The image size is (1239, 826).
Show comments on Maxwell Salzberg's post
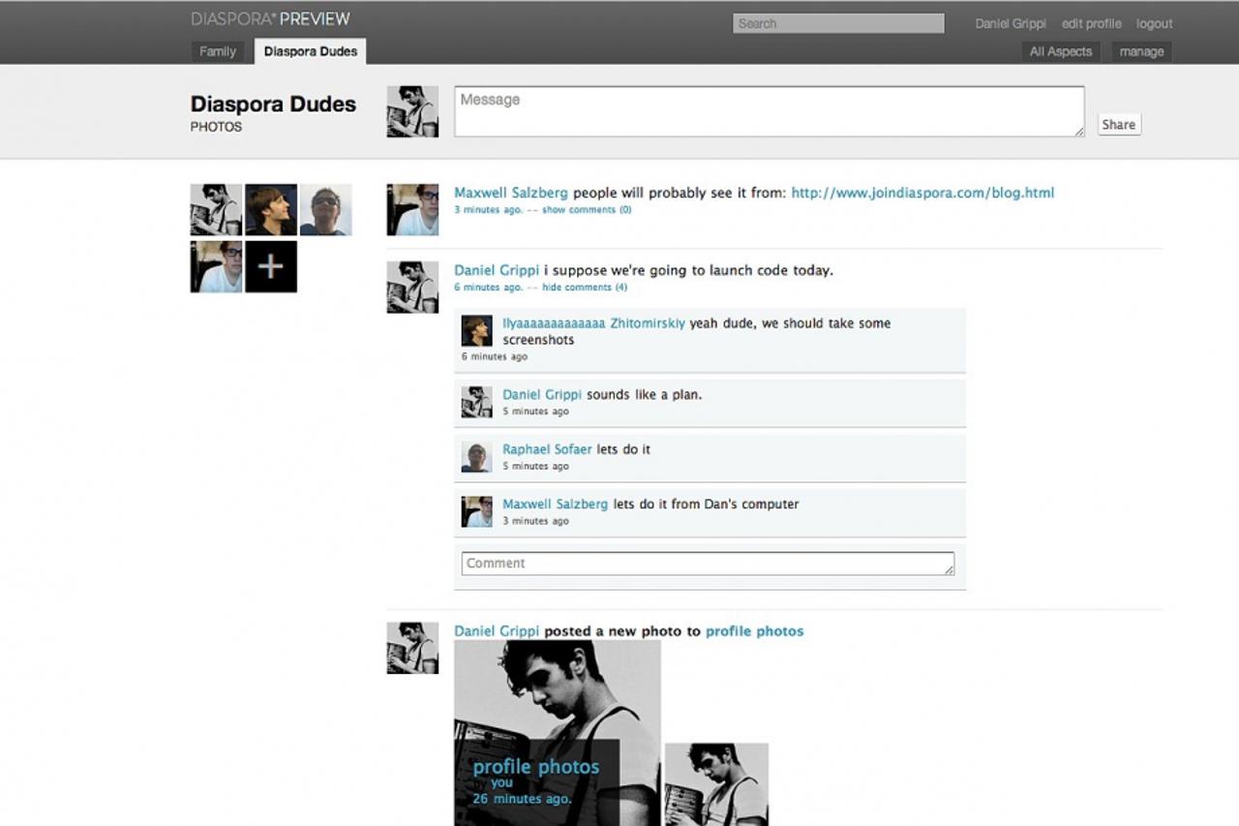tap(587, 210)
